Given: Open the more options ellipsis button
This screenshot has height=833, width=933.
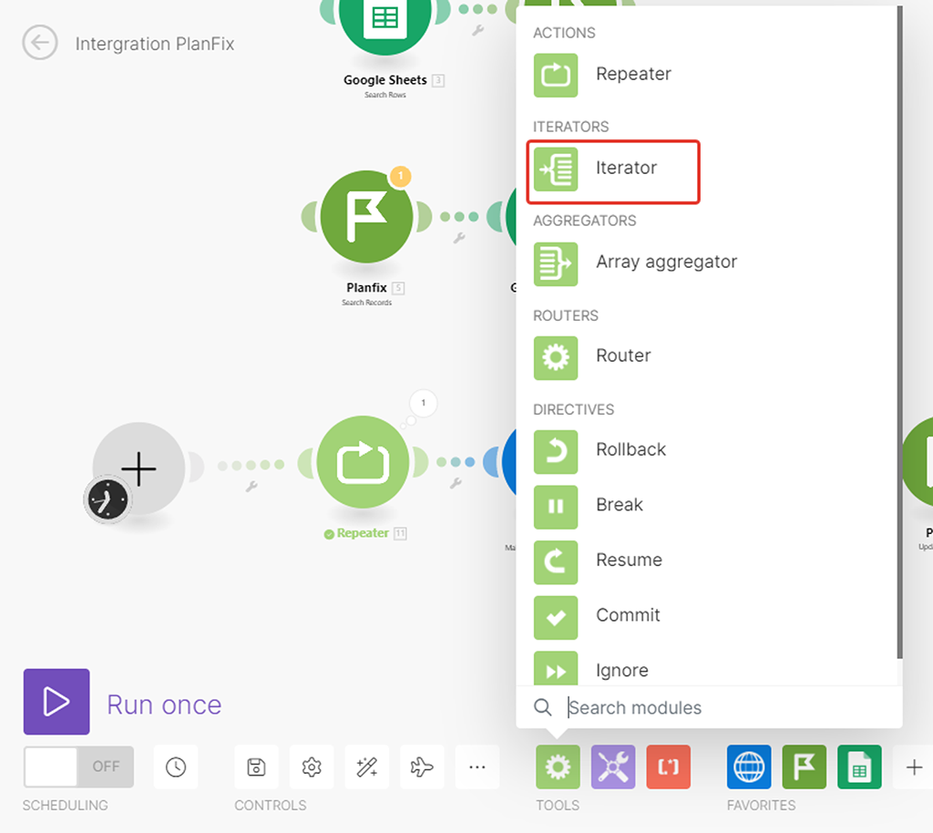Looking at the screenshot, I should point(477,767).
